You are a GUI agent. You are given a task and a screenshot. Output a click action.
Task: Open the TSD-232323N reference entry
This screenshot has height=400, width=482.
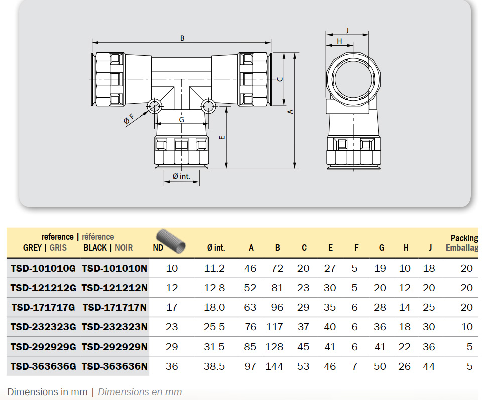click(115, 327)
